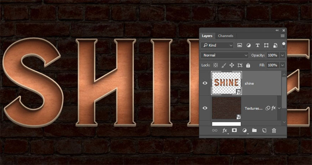Switch to the Channels tab

[x=225, y=36]
